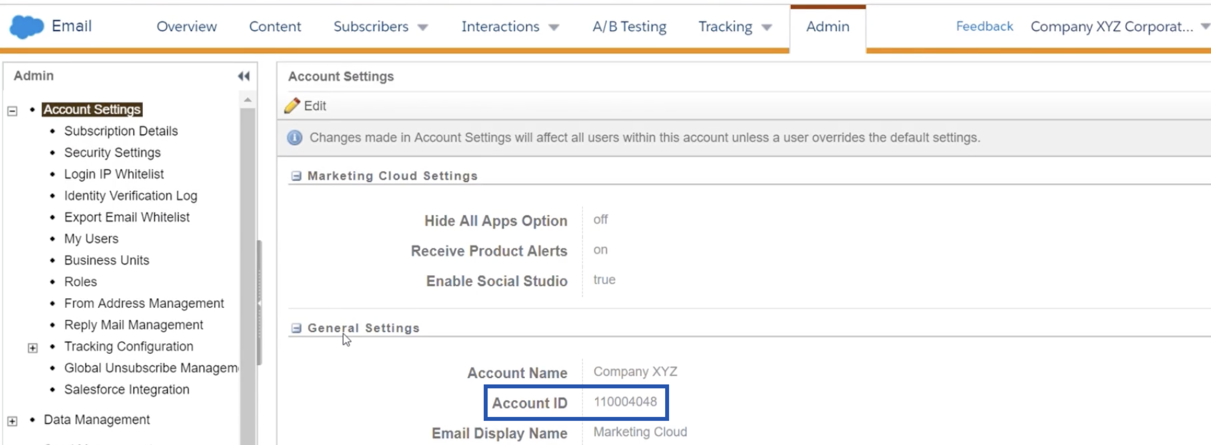The image size is (1211, 445).
Task: Click the Receive Product Alerts label
Action: 489,251
